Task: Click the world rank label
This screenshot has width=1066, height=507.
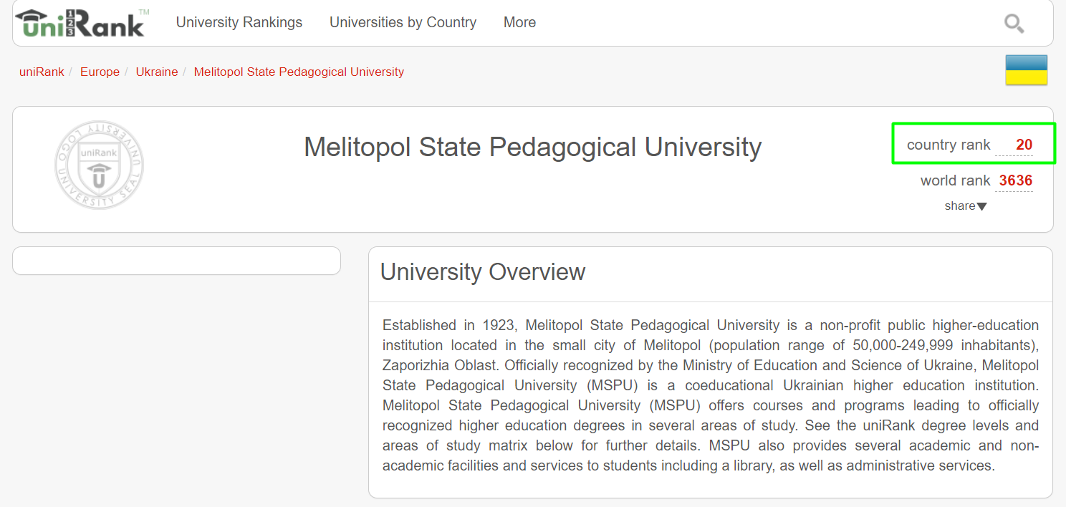Action: [955, 180]
